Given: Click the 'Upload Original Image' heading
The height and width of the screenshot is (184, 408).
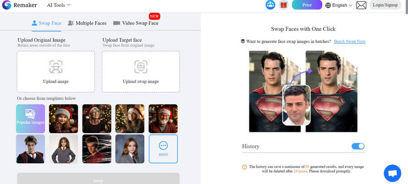Looking at the screenshot, I should [x=41, y=40].
